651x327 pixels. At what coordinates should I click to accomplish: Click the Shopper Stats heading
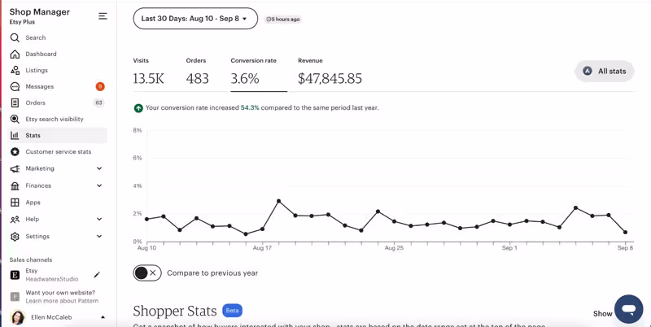click(x=175, y=312)
